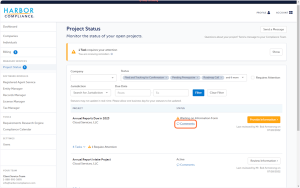Open the Profile person icon
The image size is (300, 188).
tap(268, 12)
